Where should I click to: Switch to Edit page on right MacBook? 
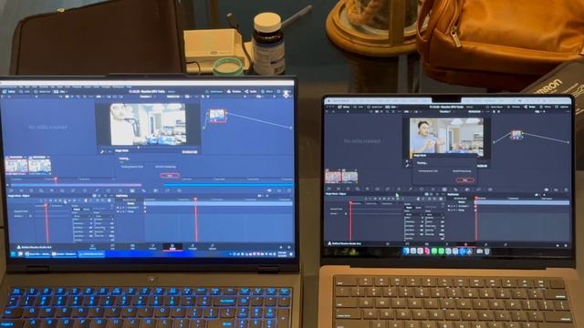coord(427,244)
